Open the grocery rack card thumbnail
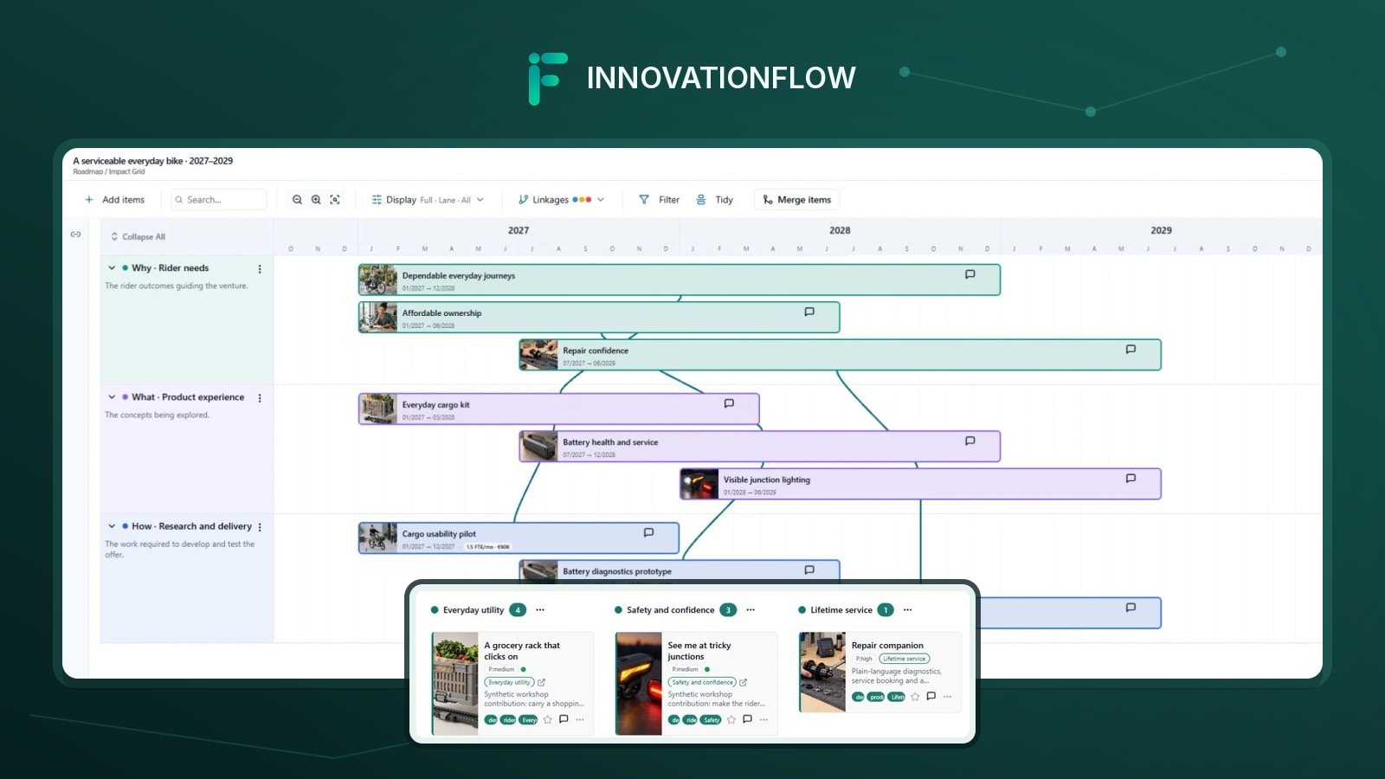The width and height of the screenshot is (1385, 779). [454, 684]
